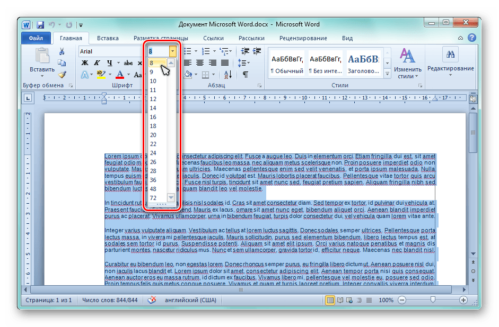The width and height of the screenshot is (499, 327).
Task: Open the Word Help question mark icon
Action: tap(472, 38)
